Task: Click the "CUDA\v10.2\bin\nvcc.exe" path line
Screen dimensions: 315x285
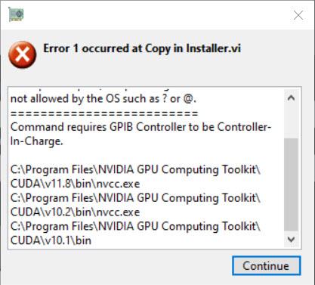Action: point(75,212)
